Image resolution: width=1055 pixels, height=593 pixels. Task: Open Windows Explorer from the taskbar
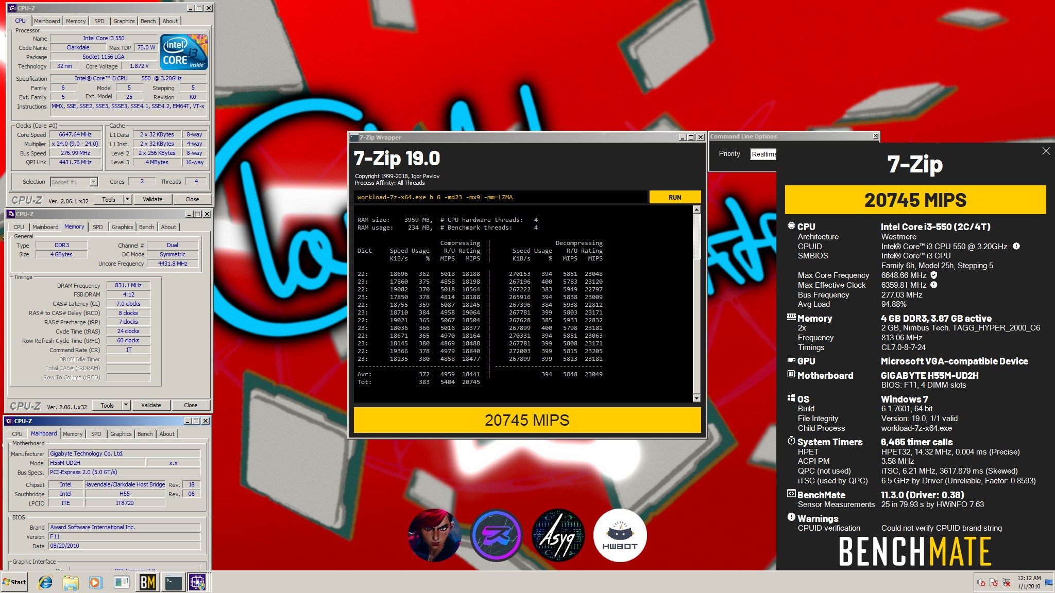click(71, 582)
